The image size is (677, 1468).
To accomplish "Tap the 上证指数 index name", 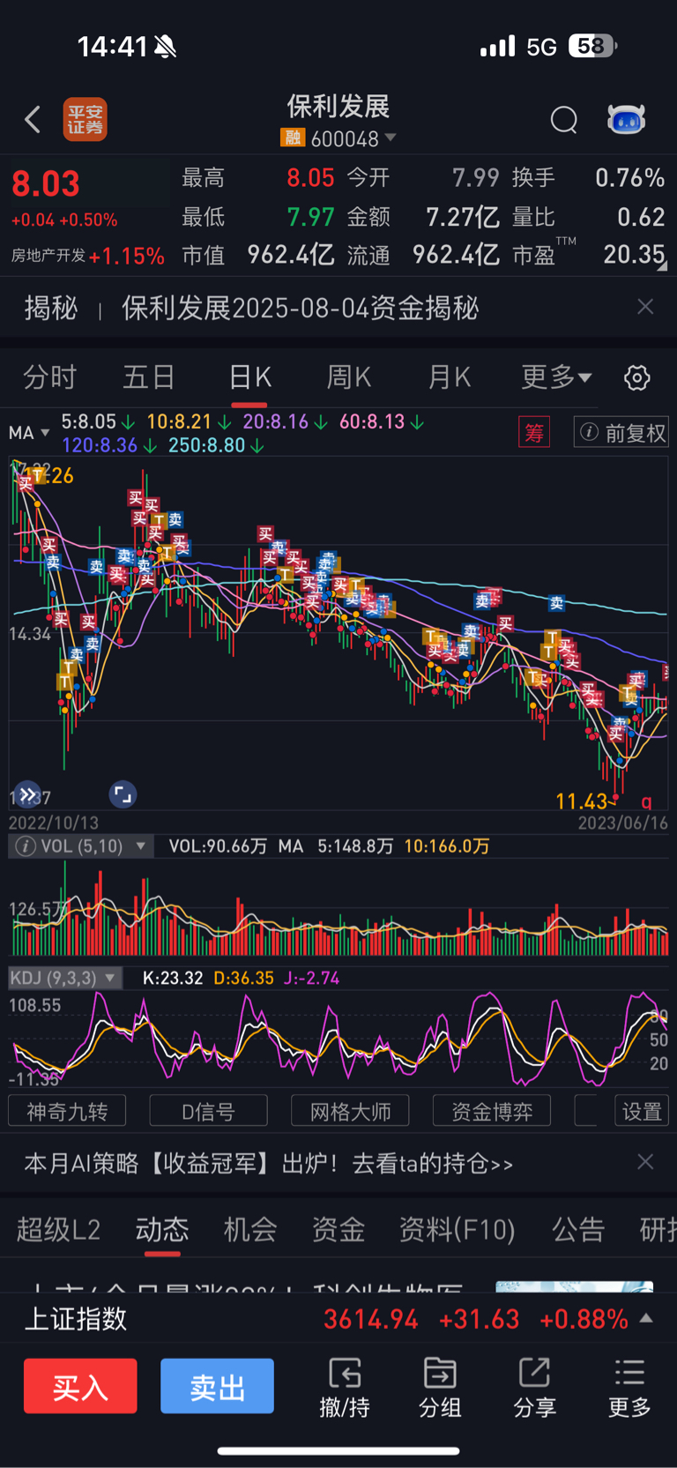I will pos(76,1319).
